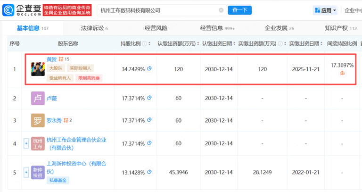Show info tooltip for 持股比例
The image size is (362, 192).
pos(145,44)
